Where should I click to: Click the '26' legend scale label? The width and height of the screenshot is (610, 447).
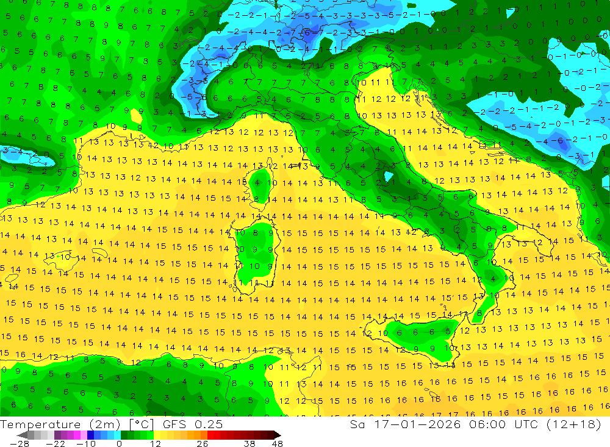tap(203, 444)
